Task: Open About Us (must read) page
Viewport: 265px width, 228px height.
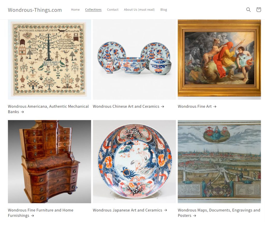Action: [139, 10]
